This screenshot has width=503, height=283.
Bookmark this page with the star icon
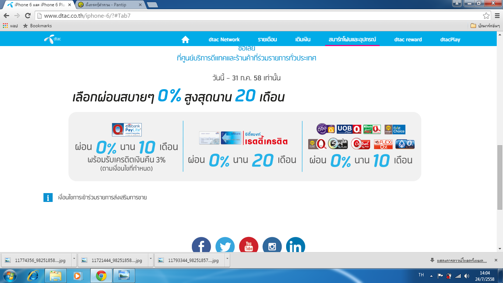486,15
